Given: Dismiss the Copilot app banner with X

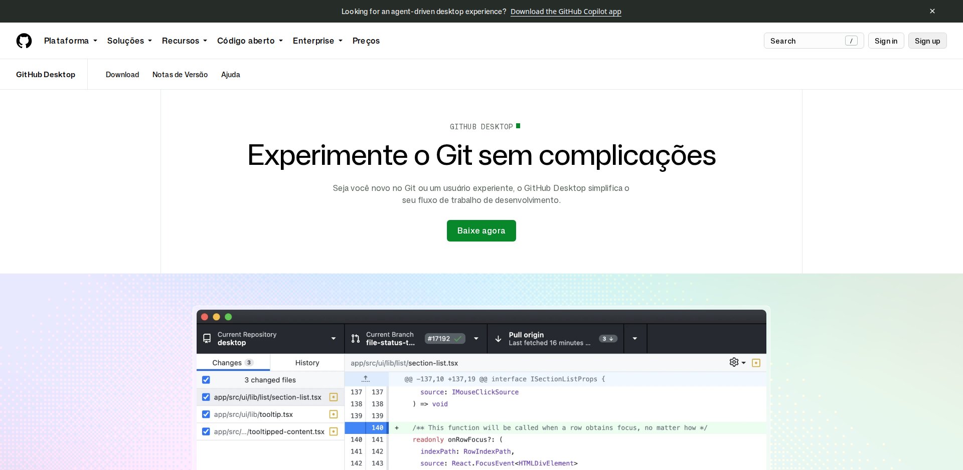Looking at the screenshot, I should (x=932, y=11).
